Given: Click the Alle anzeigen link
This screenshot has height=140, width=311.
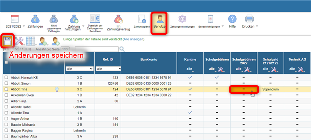Looking at the screenshot, I should 133,39.
